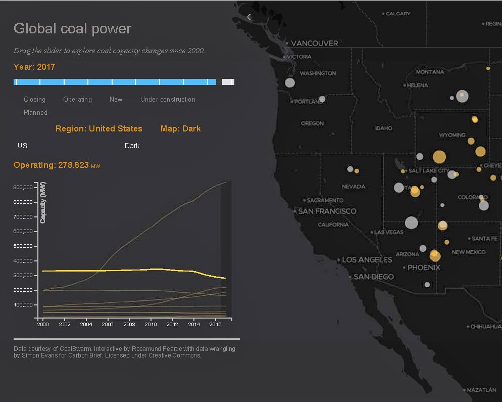The height and width of the screenshot is (402, 502).
Task: Click the 900,000 label on the capacity axis
Action: [23, 187]
